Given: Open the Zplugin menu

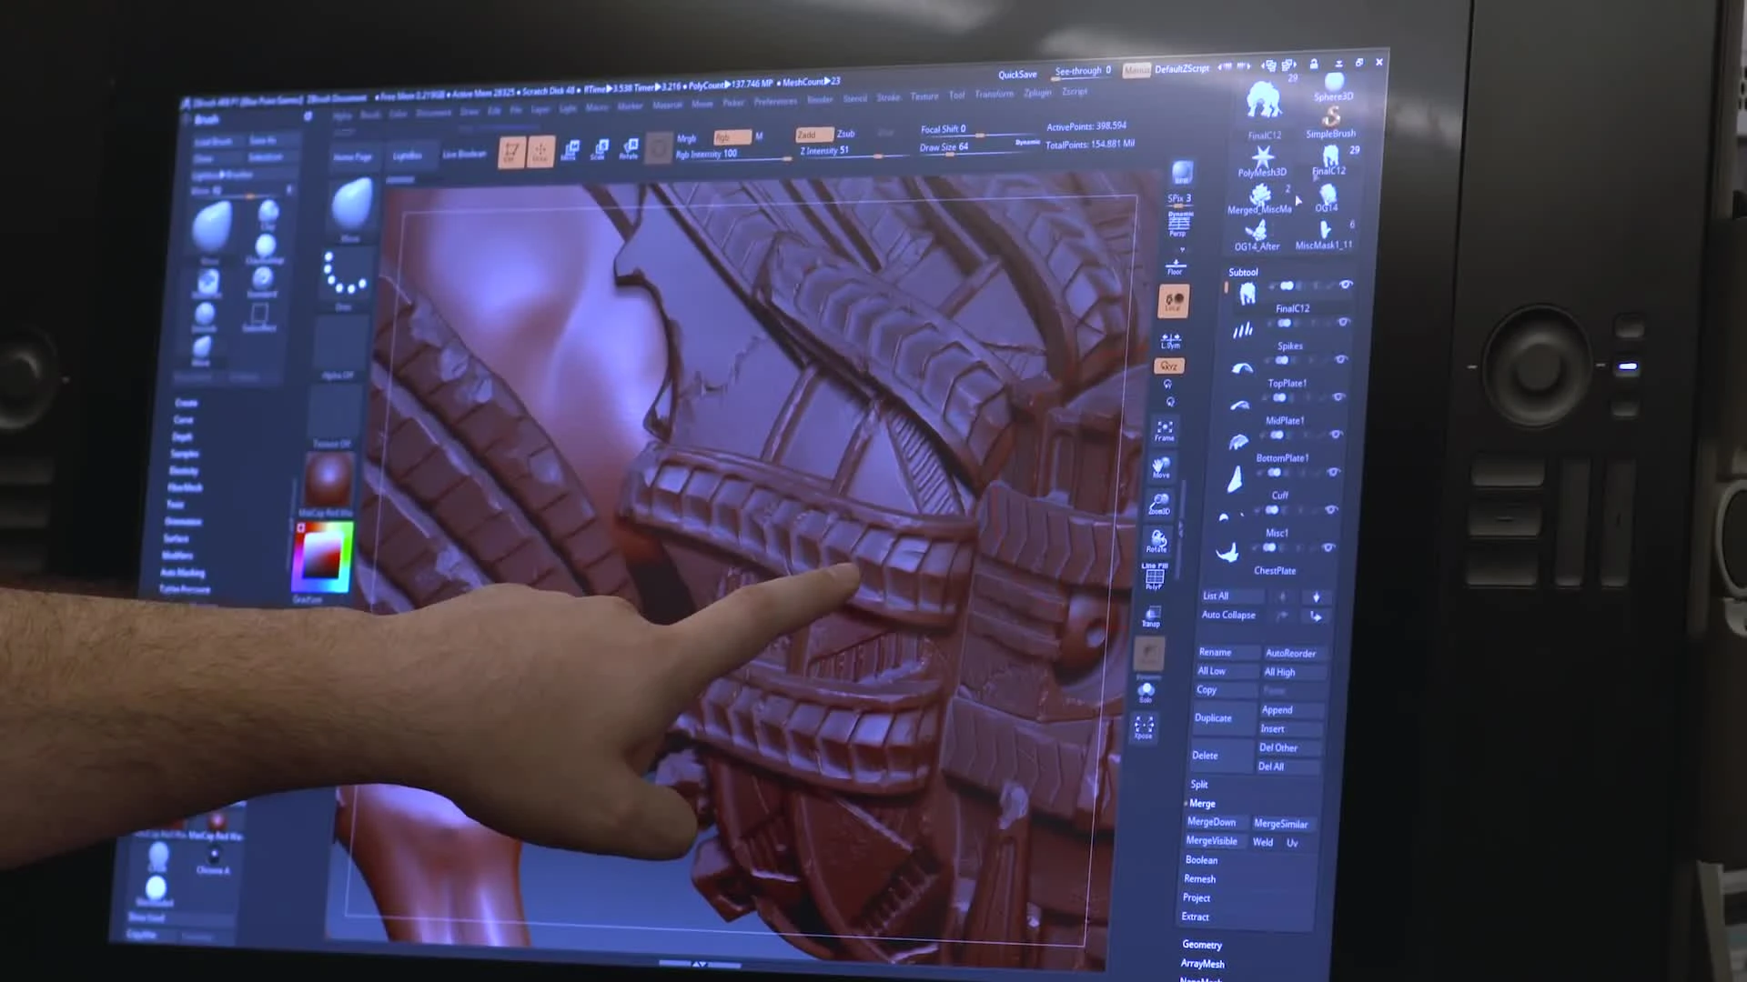Looking at the screenshot, I should point(1036,93).
